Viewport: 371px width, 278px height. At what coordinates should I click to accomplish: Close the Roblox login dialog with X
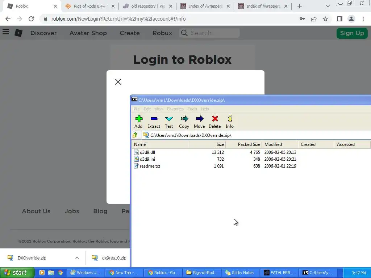(x=118, y=82)
